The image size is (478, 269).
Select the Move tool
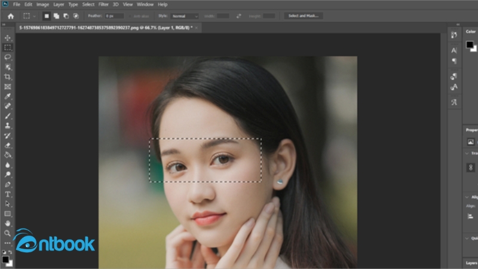(x=8, y=38)
